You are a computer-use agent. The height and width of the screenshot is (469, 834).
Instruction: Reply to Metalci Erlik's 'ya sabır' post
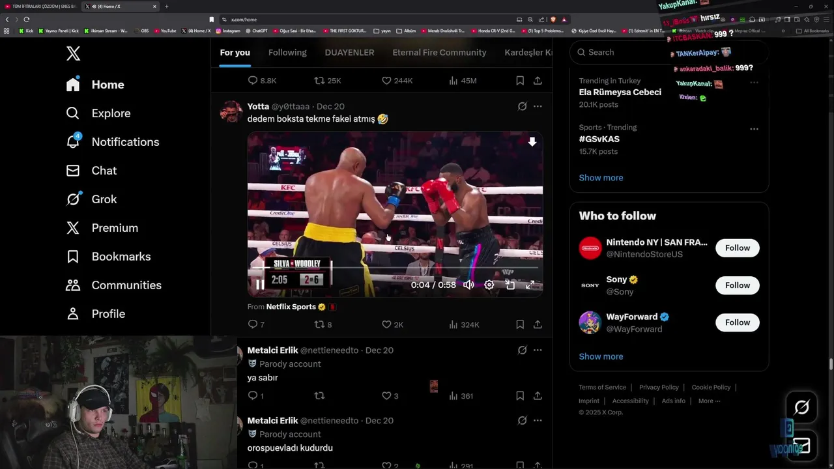[x=255, y=396]
